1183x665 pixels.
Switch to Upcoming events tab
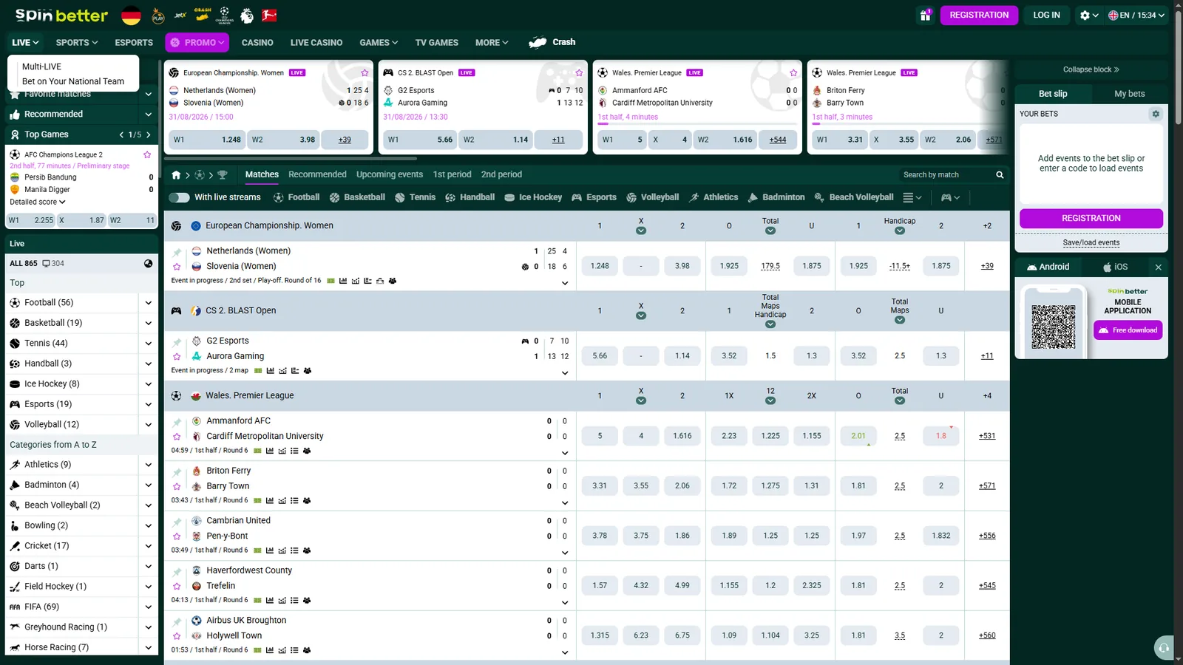click(390, 175)
